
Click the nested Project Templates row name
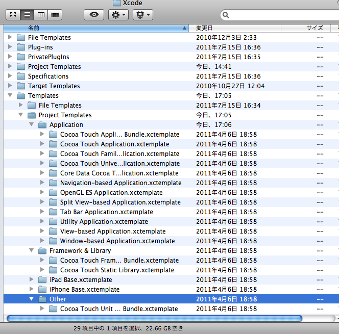(65, 115)
